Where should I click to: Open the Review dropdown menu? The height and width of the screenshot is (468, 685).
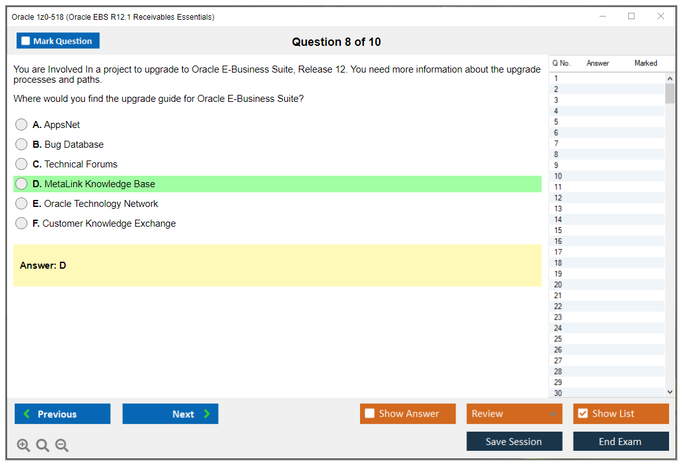[514, 414]
